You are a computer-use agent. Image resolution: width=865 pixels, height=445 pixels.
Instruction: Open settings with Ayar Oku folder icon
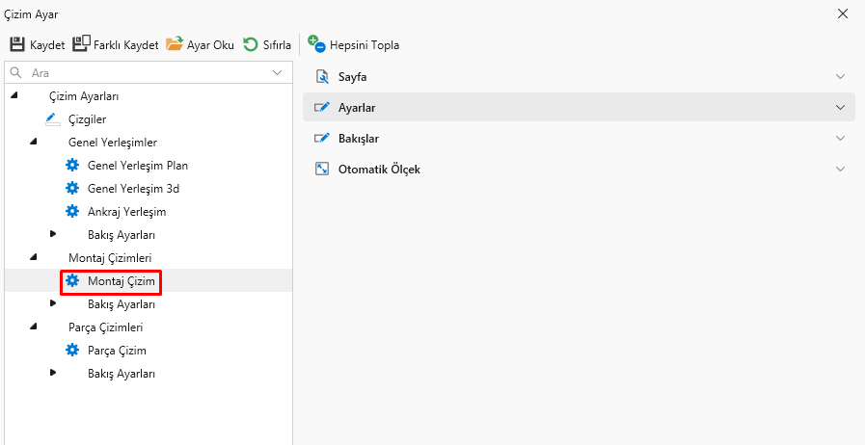click(175, 44)
